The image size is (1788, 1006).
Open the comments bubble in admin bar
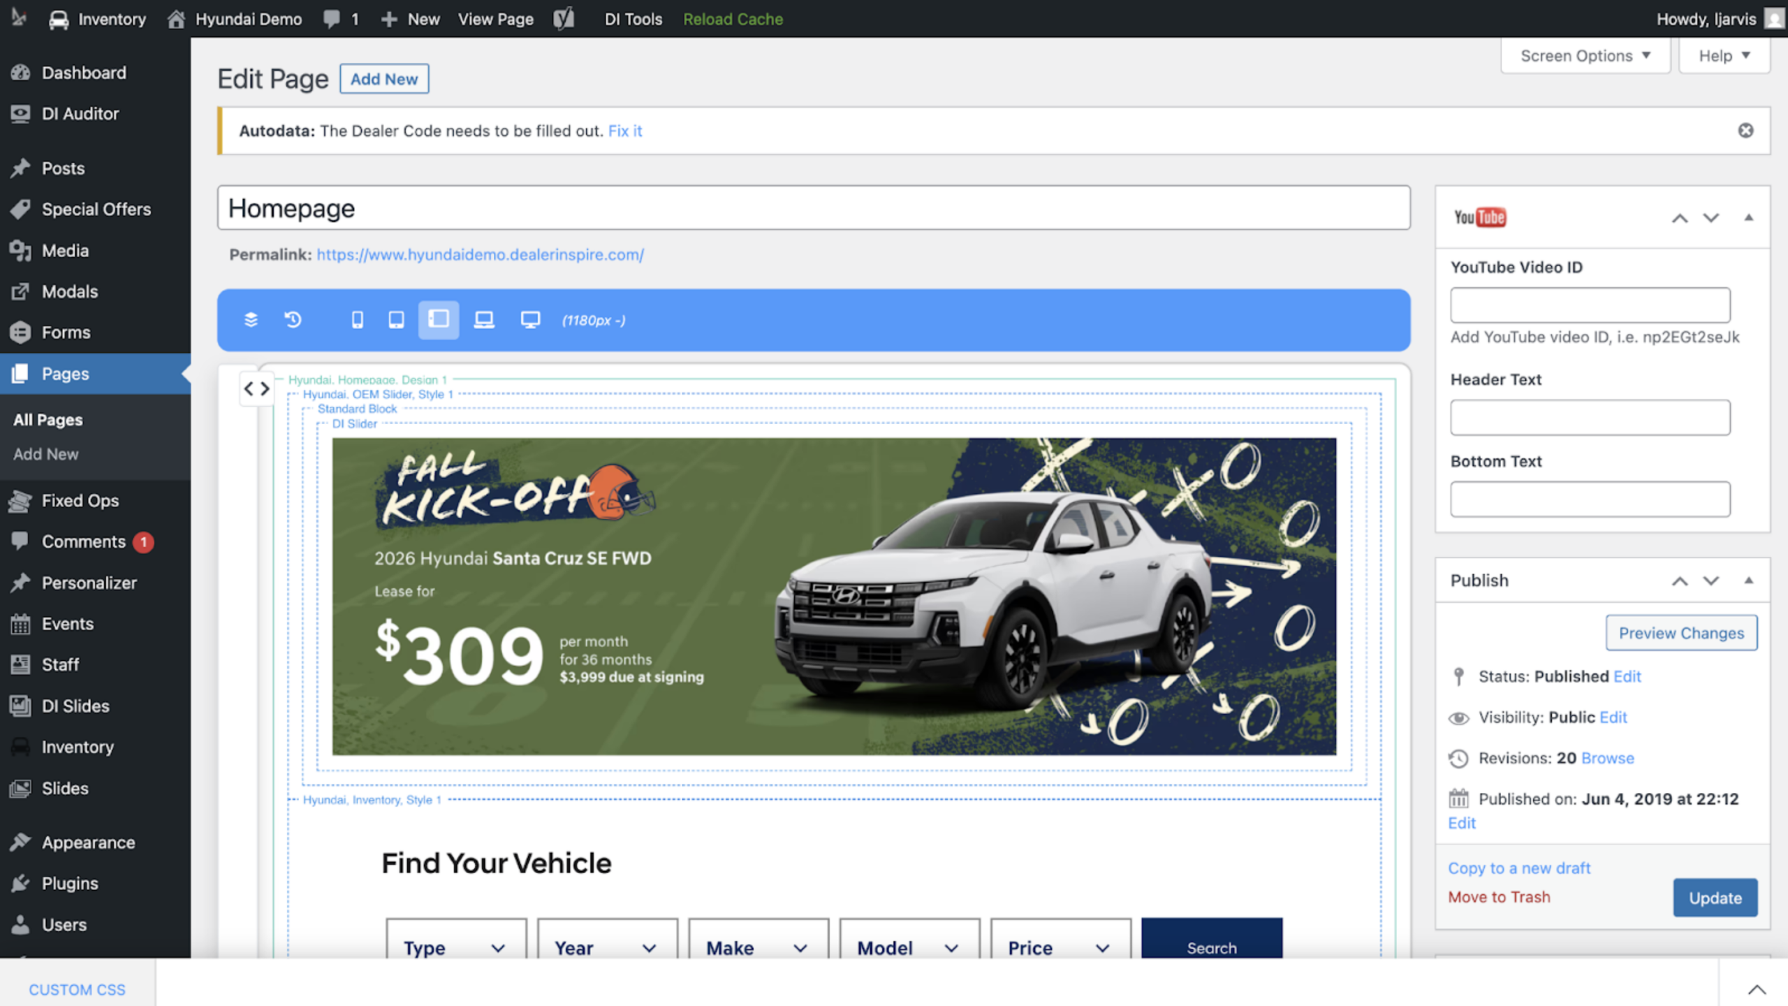(x=342, y=19)
